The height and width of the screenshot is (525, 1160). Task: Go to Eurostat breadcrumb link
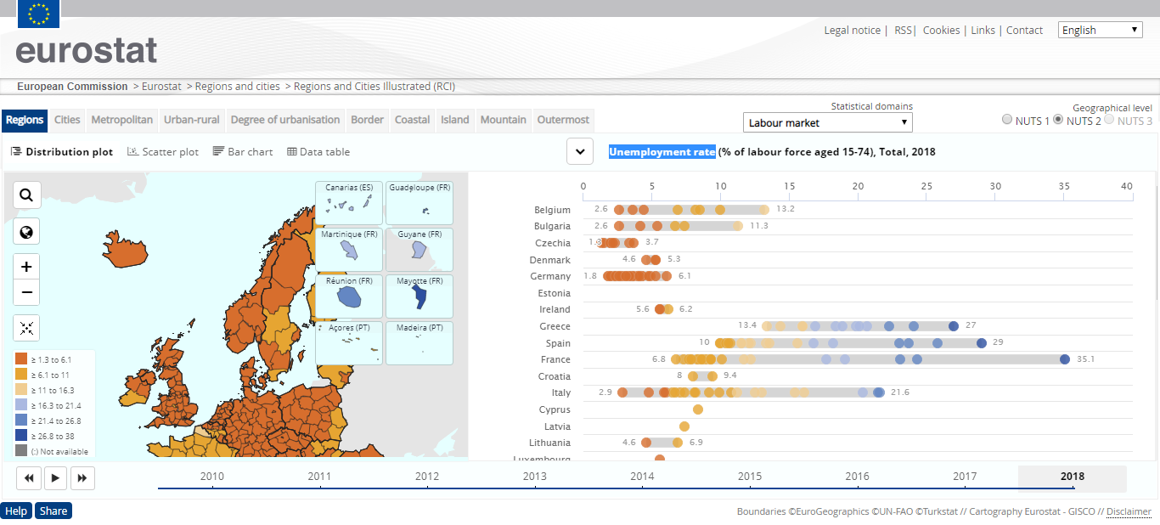tap(161, 86)
